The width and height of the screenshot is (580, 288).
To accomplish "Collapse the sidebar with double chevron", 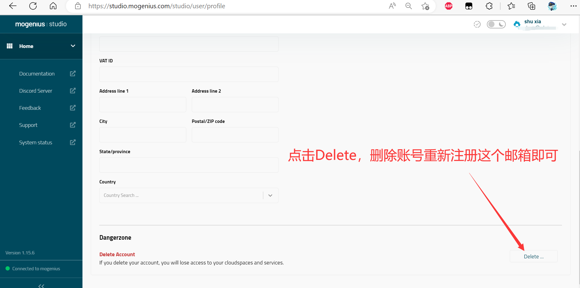I will point(41,286).
